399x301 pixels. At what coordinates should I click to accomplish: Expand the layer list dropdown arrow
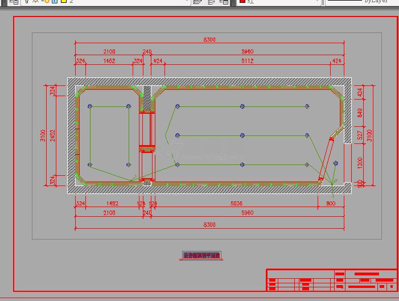click(x=187, y=2)
